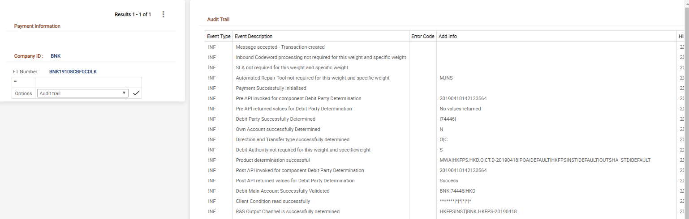Click the checkmark icon beside Audit trail
The image size is (689, 219).
click(136, 93)
